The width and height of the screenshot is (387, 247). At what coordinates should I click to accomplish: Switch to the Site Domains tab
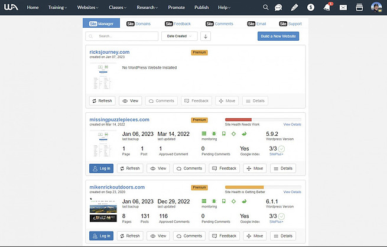(138, 24)
